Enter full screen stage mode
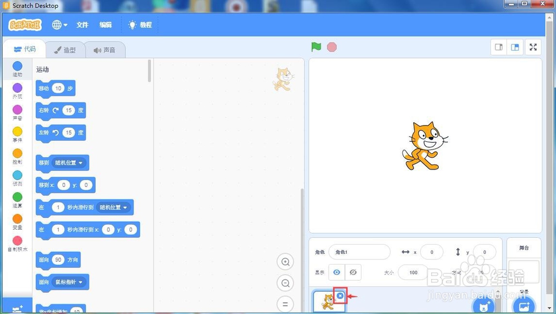 [x=533, y=47]
